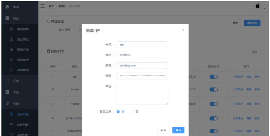Click the 邮箱 field with test@qq.com

142,66
